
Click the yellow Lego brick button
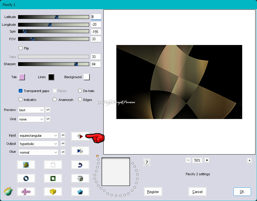click(53, 192)
